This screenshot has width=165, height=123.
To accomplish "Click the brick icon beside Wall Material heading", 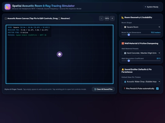I will (123, 43).
